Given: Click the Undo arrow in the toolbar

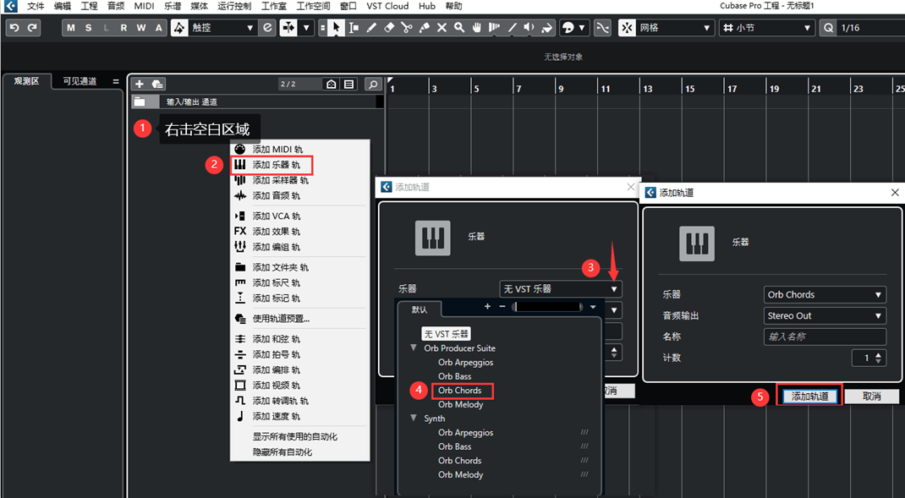Looking at the screenshot, I should click(x=14, y=28).
